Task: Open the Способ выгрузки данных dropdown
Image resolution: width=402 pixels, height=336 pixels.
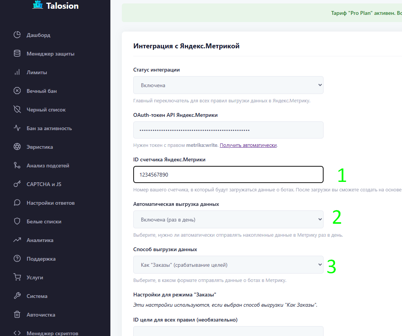Action: click(228, 265)
